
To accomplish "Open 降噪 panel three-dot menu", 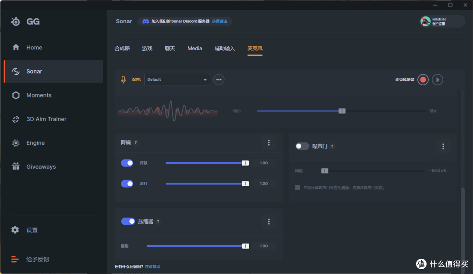I will click(x=269, y=143).
